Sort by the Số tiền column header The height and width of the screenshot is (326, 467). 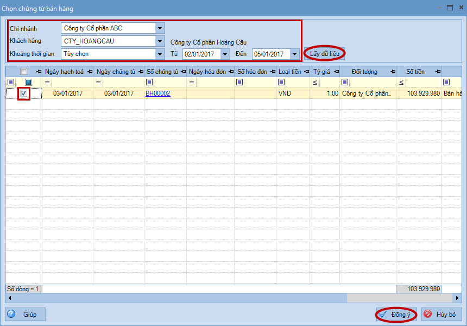pos(415,72)
